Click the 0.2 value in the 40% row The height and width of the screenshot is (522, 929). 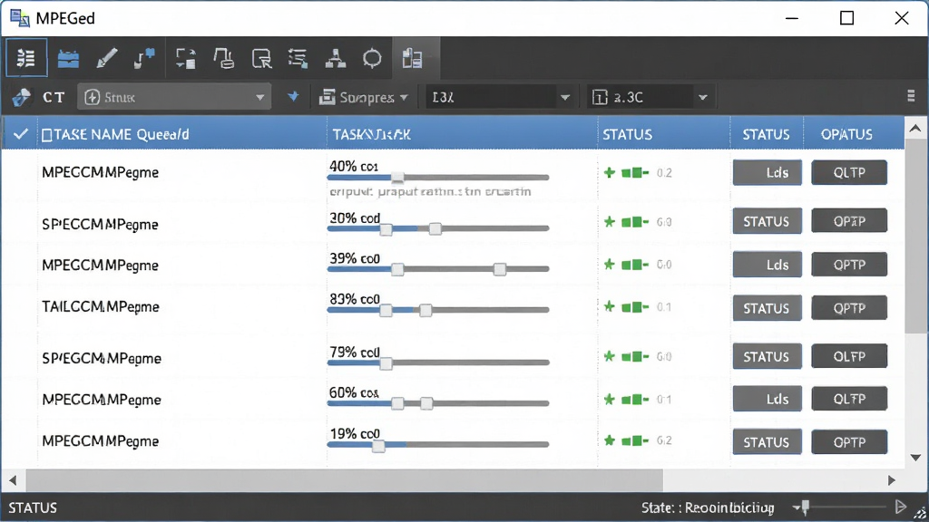point(664,173)
